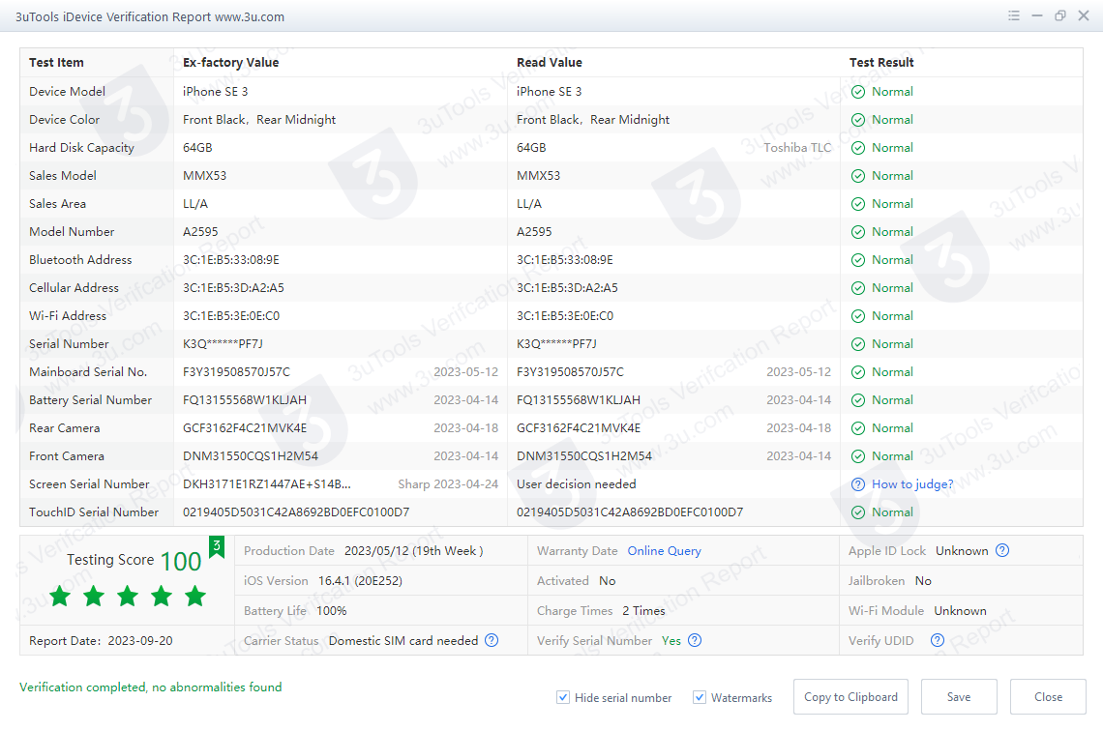1103x731 pixels.
Task: Open the How to judge link
Action: point(911,484)
